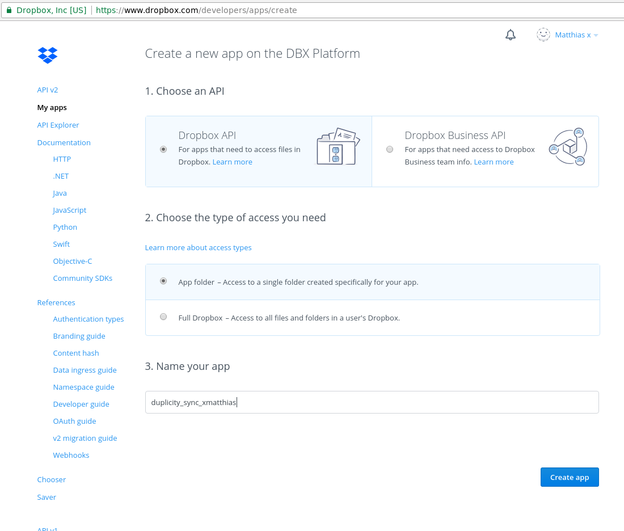Open Python SDK documentation

65,227
